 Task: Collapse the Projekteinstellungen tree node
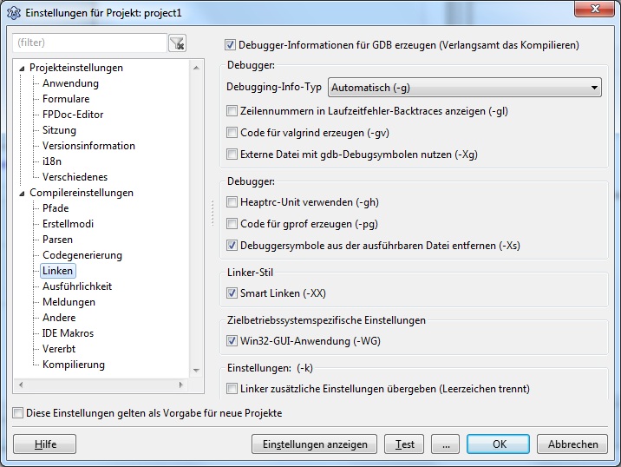click(x=23, y=68)
